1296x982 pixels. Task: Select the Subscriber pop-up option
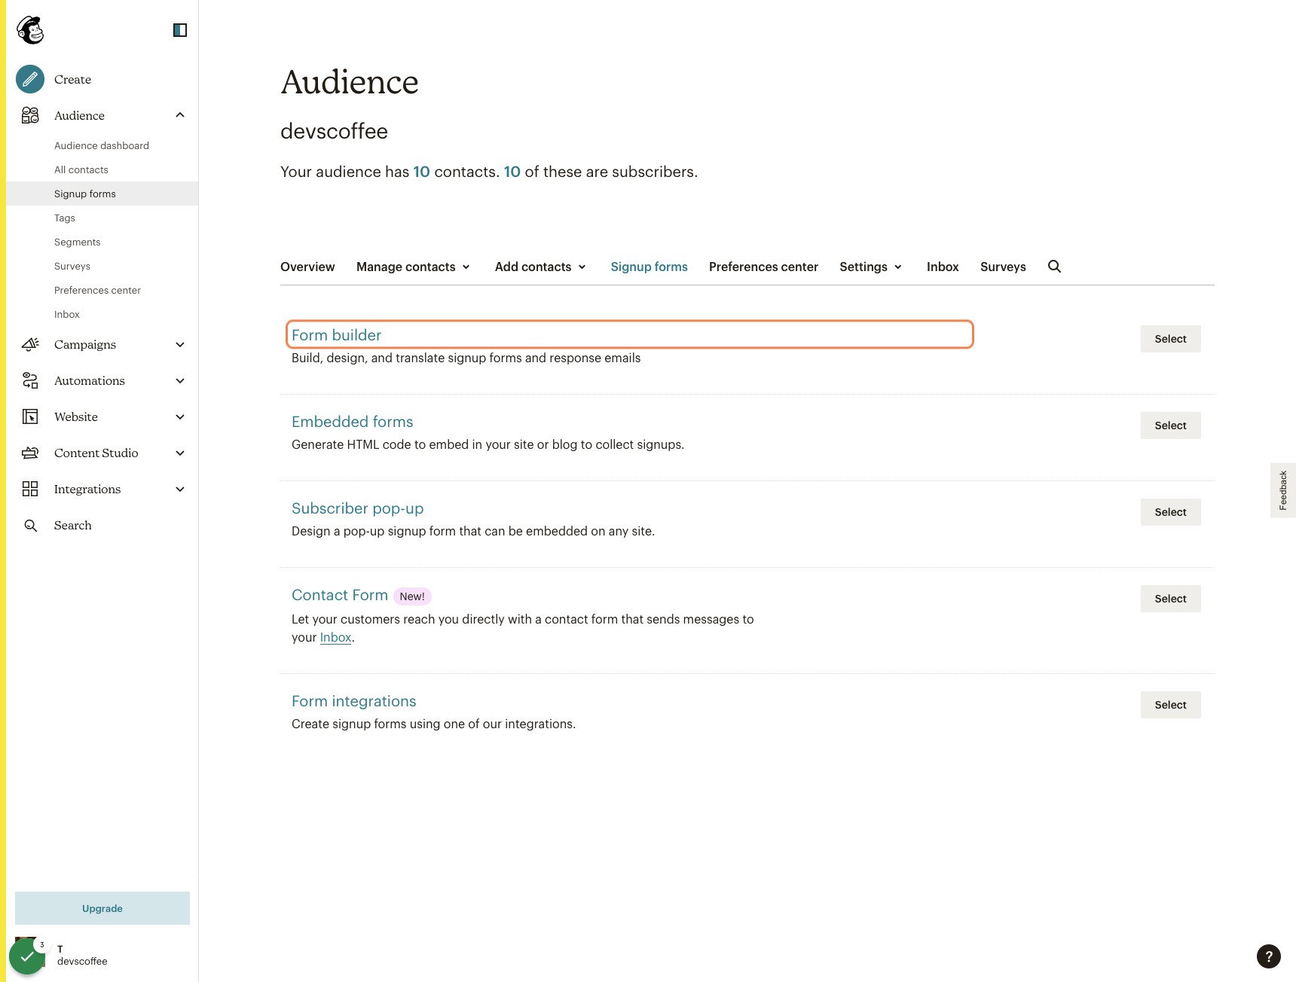point(1170,512)
